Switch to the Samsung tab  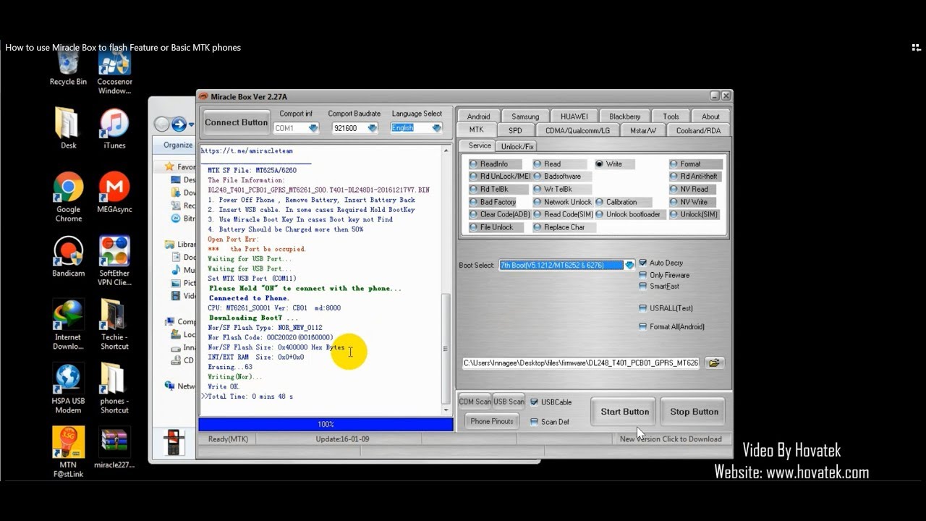pyautogui.click(x=525, y=117)
